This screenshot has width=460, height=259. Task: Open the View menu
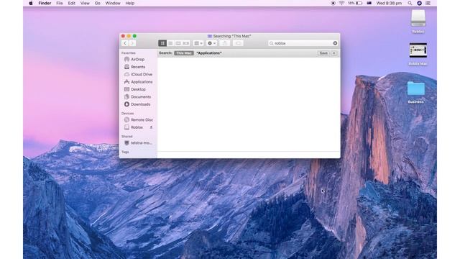click(85, 3)
